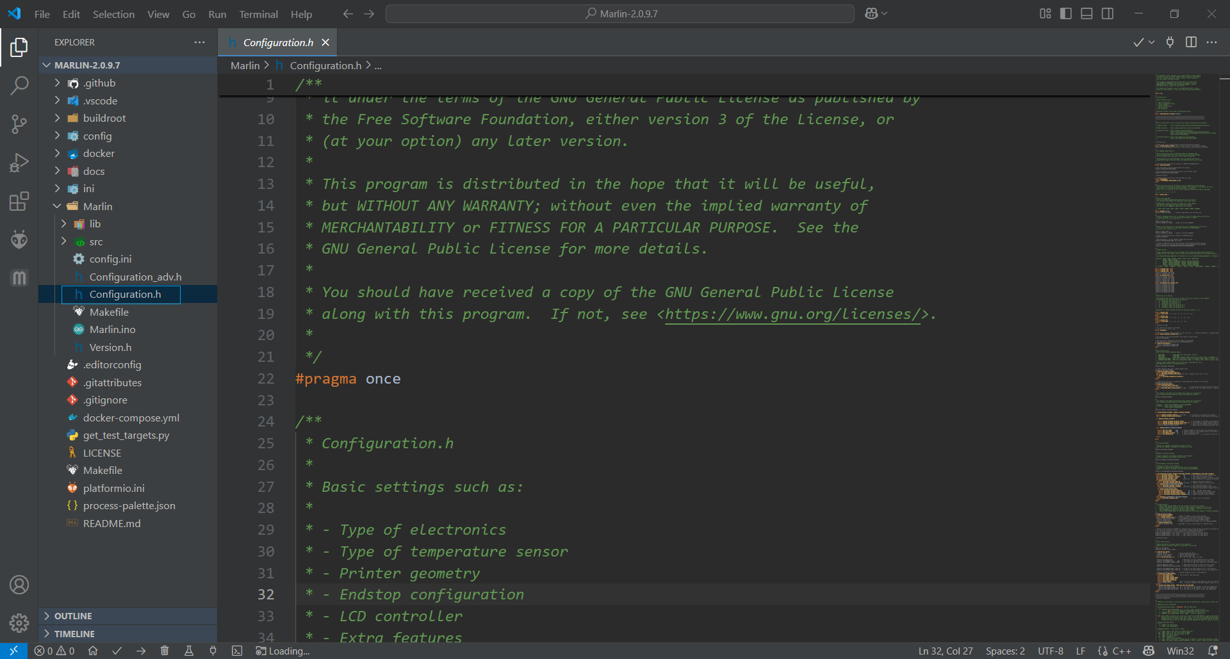
Task: Open the Terminal menu
Action: click(x=258, y=14)
